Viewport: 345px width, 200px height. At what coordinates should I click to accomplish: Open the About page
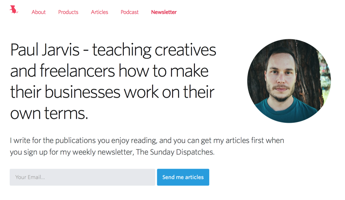39,12
